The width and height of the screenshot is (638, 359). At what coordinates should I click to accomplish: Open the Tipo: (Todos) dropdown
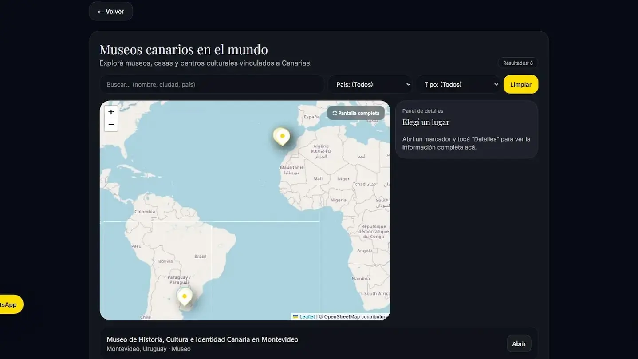pos(458,84)
